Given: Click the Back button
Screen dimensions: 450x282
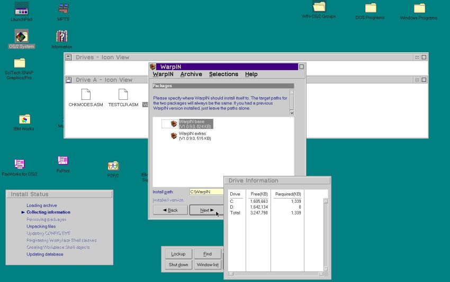Looking at the screenshot, I should [170, 210].
